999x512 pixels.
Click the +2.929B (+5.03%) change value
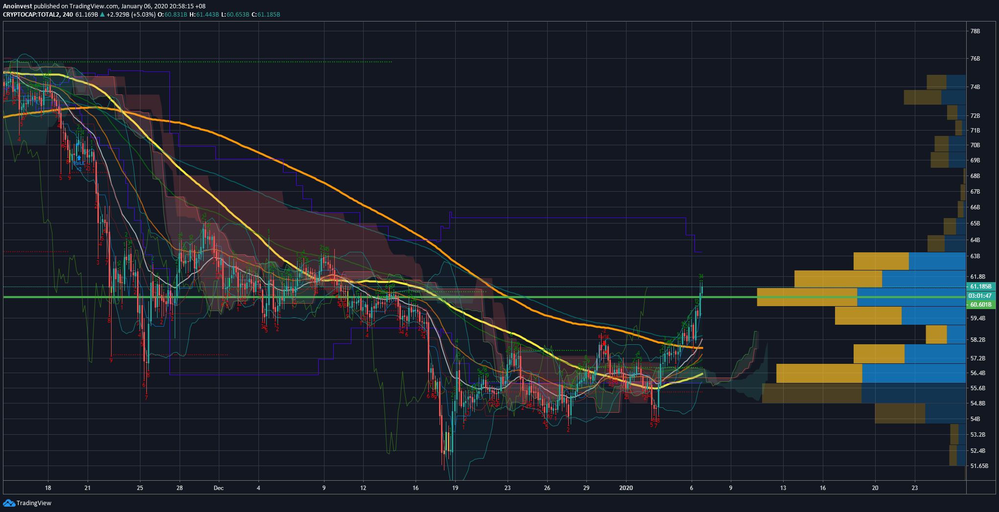coord(131,15)
